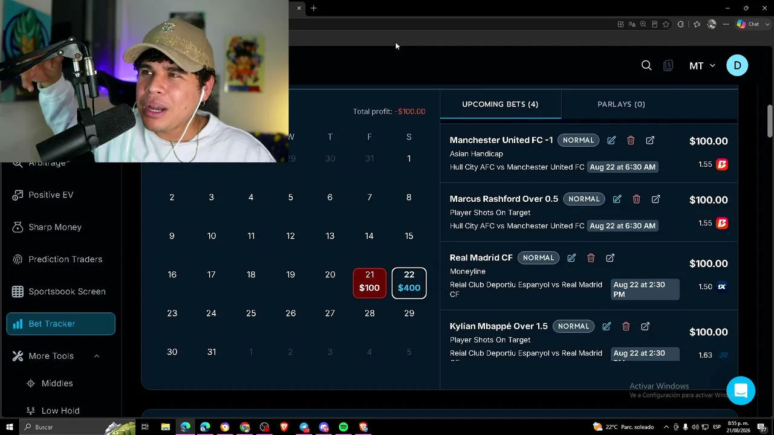This screenshot has height=435, width=774.
Task: Open the live chat support bubble
Action: coord(741,390)
